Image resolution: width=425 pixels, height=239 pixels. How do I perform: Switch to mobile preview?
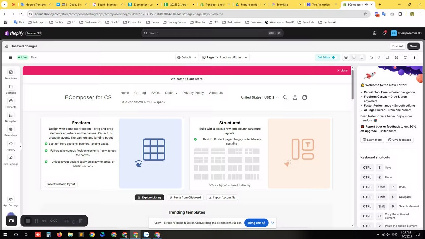pyautogui.click(x=362, y=57)
